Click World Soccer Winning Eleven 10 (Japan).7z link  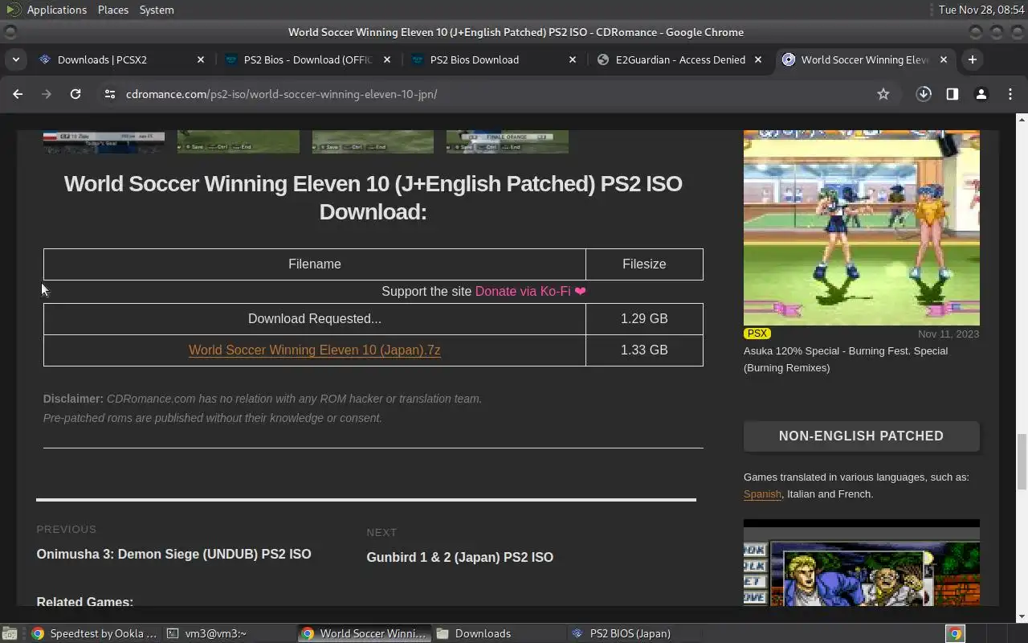pos(315,350)
